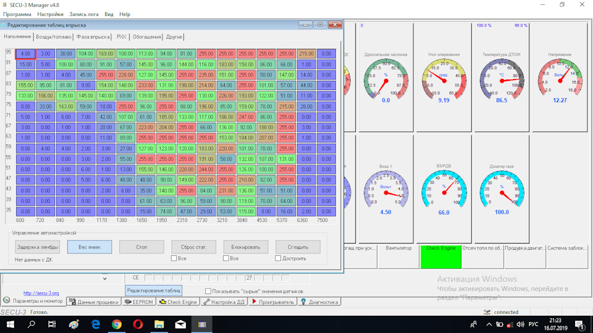
Task: Enable the Достроить checkbox
Action: click(279, 258)
